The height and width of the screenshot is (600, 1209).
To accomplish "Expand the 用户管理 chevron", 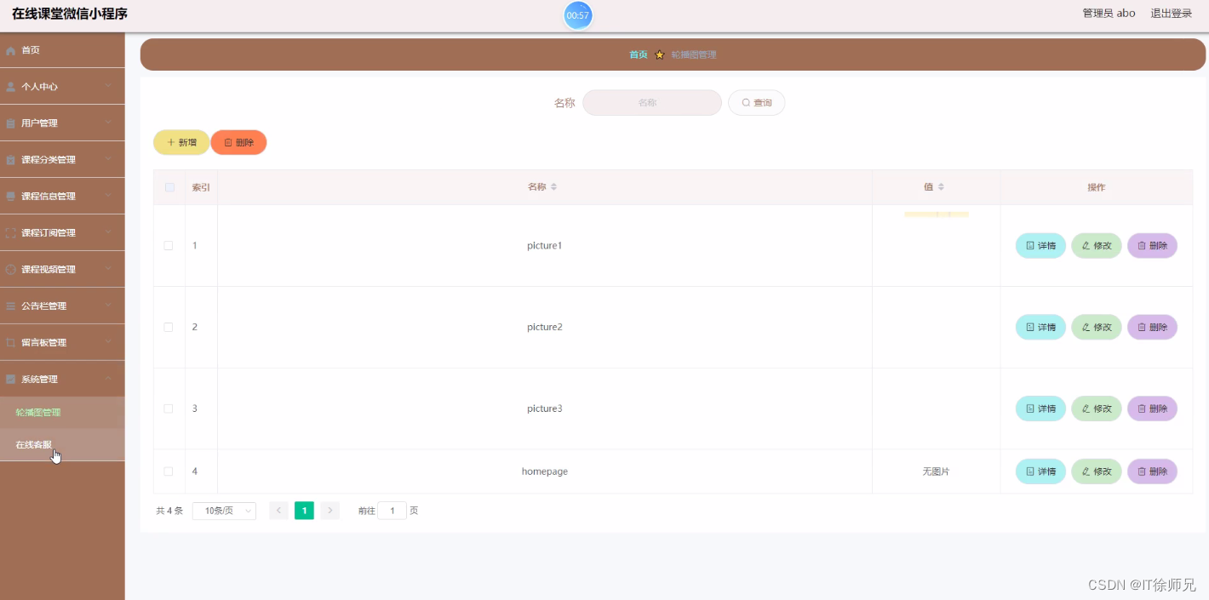I will [108, 123].
